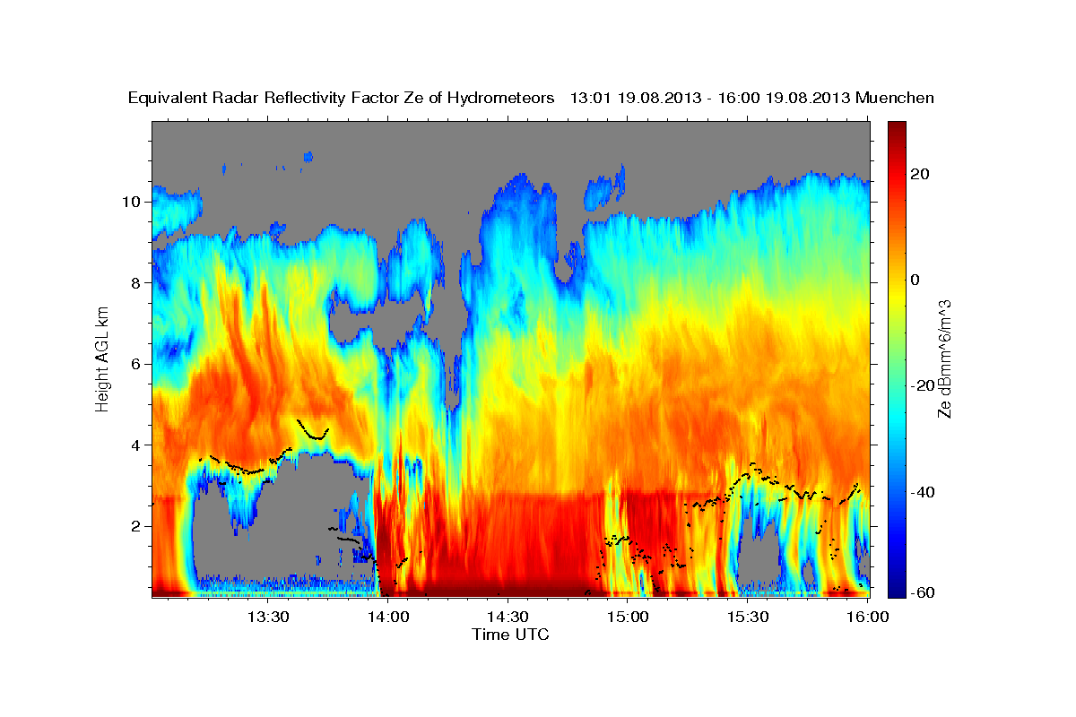This screenshot has width=1076, height=717.
Task: Click the colorbar value -40
Action: (922, 492)
